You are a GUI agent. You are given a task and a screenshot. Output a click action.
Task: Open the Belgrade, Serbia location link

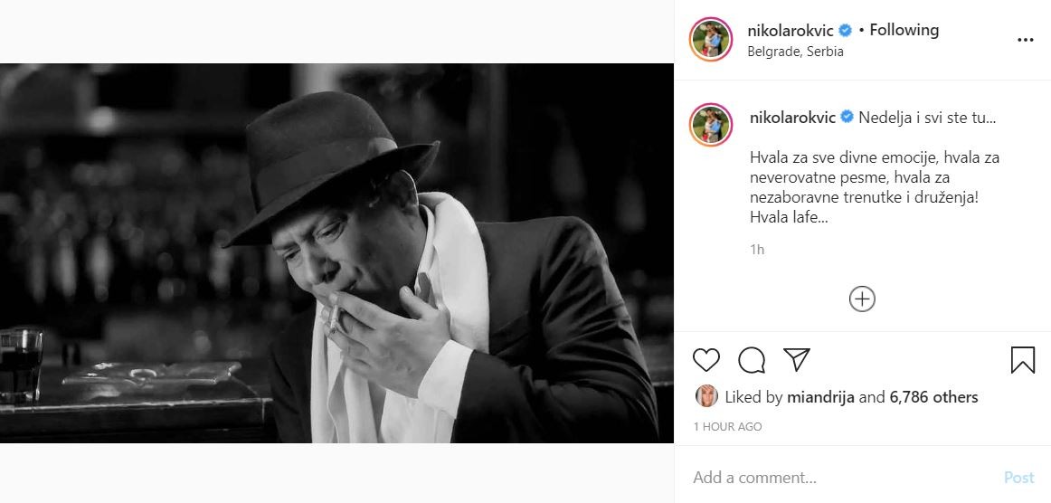[795, 52]
